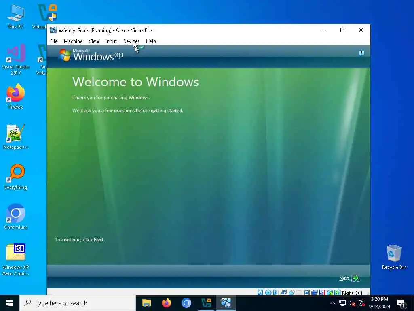This screenshot has width=414, height=311.
Task: Open the clock showing 3:20 PM
Action: [379, 303]
